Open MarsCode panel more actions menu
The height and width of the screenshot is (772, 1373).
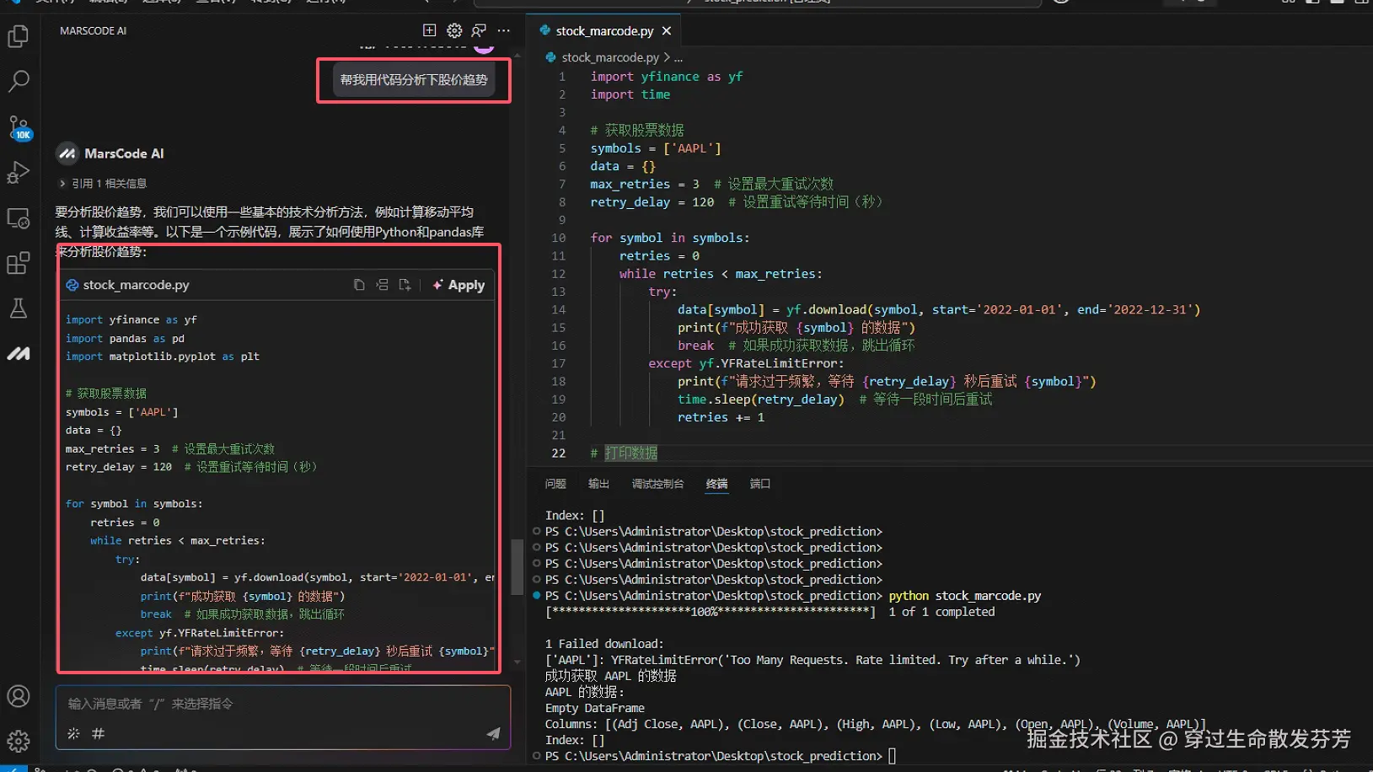click(x=504, y=30)
